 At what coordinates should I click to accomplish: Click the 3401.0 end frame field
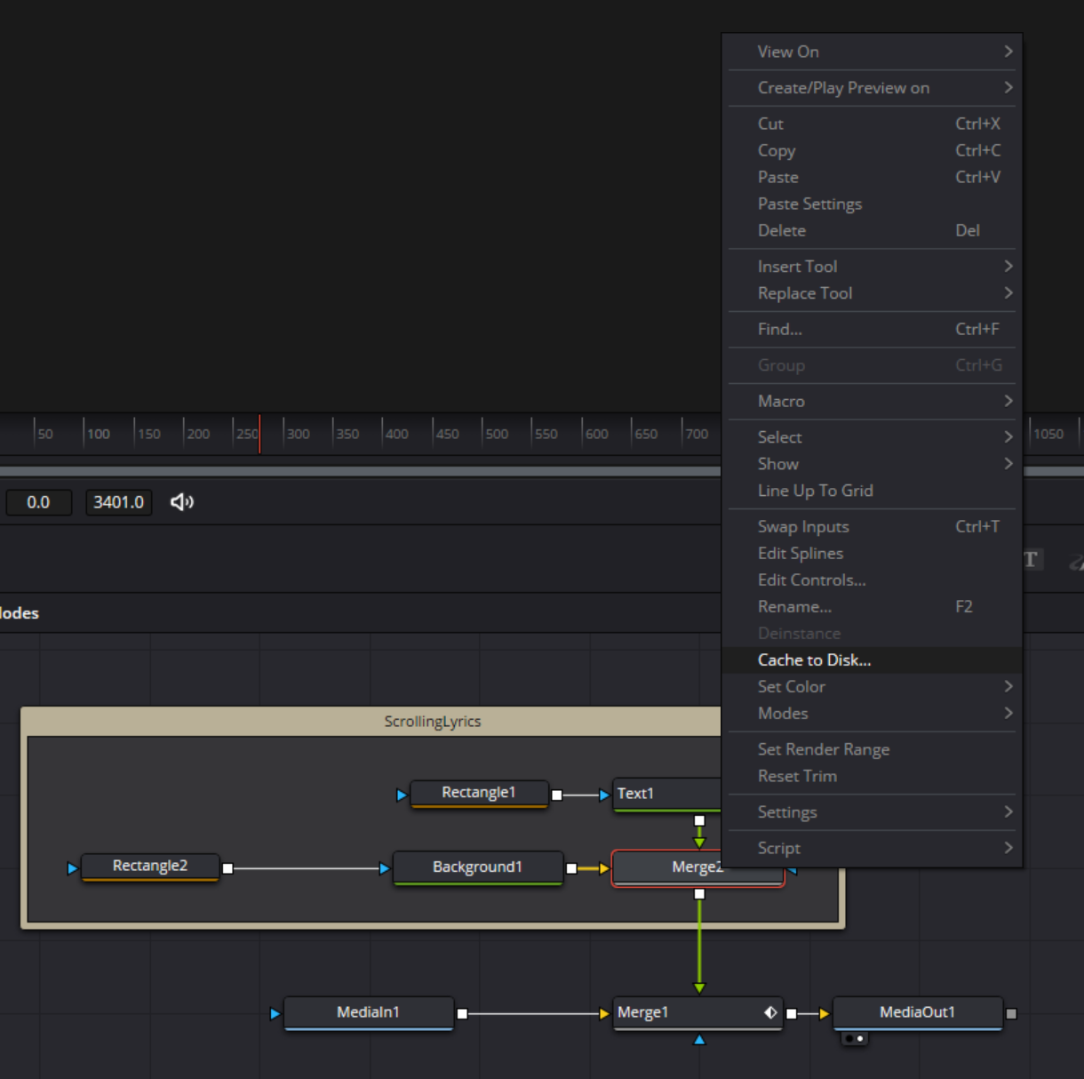118,502
